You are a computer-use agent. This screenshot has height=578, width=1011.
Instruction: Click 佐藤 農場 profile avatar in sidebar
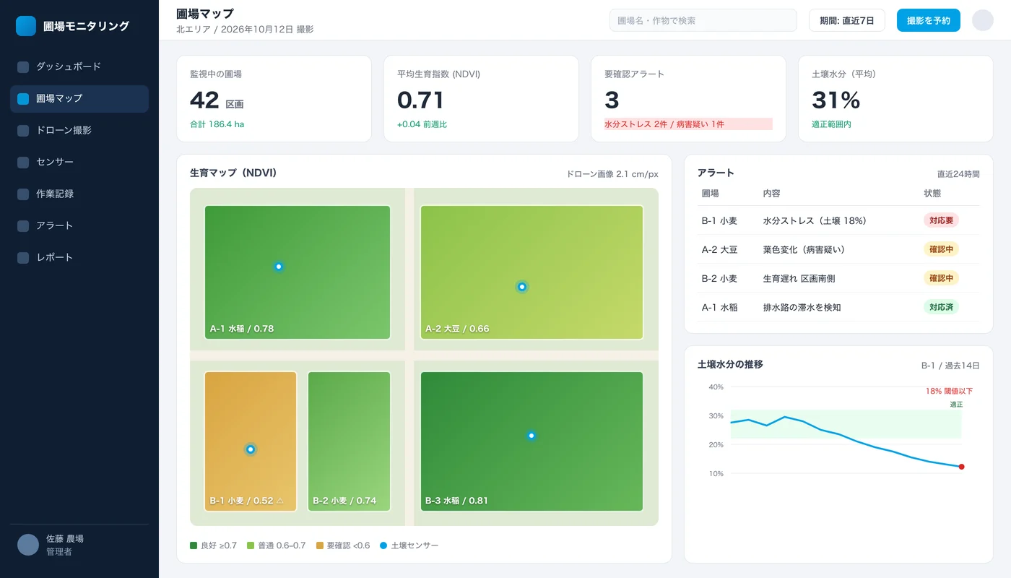(28, 545)
